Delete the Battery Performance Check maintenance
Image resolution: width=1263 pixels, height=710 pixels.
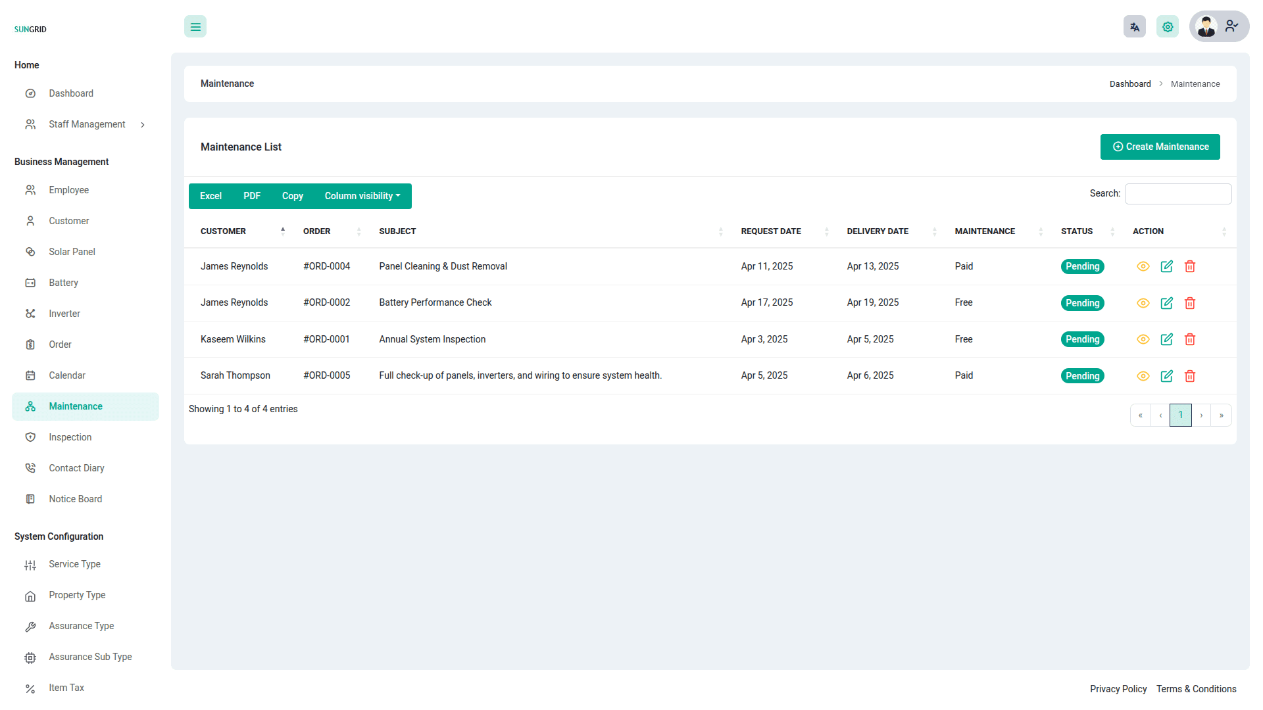1190,303
